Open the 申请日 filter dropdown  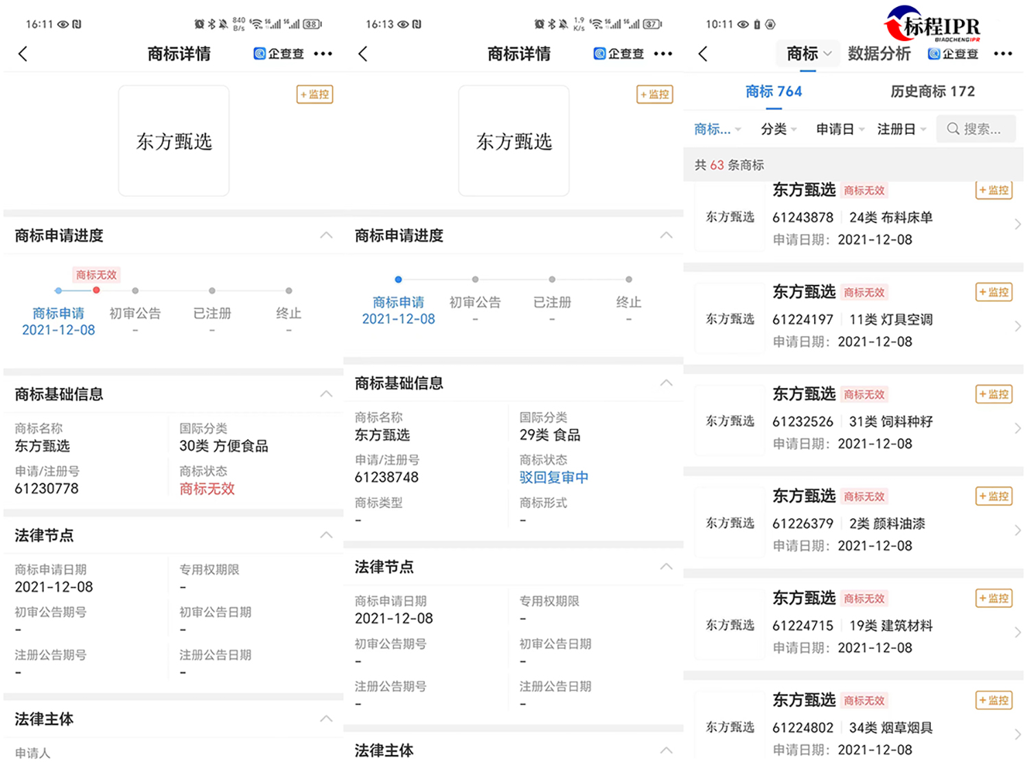(x=838, y=129)
